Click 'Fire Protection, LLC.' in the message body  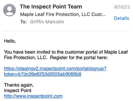coord(26,57)
